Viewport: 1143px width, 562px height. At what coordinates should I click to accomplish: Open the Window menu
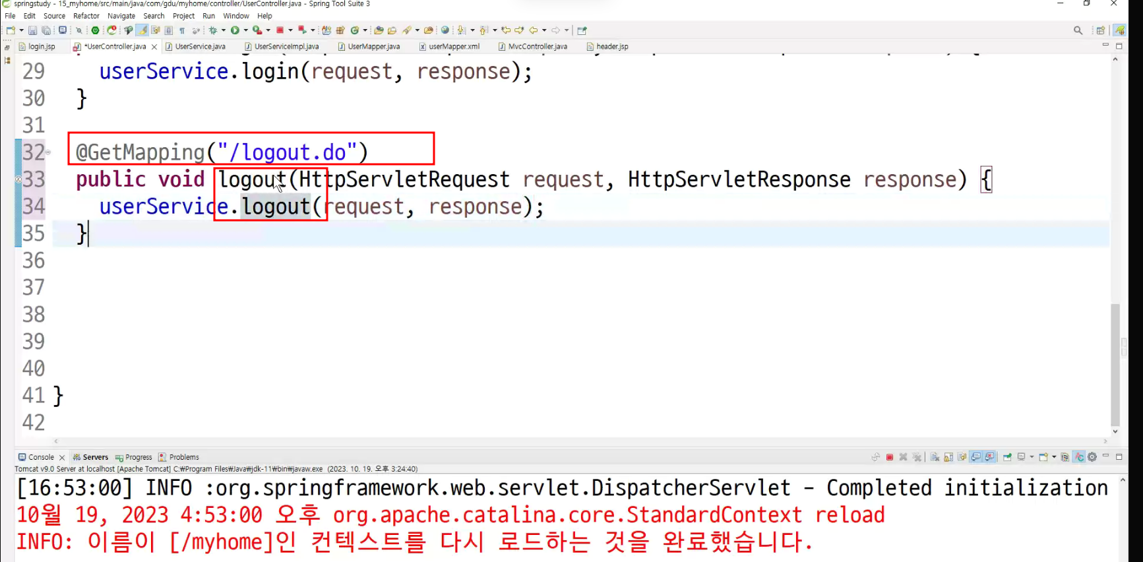(236, 16)
